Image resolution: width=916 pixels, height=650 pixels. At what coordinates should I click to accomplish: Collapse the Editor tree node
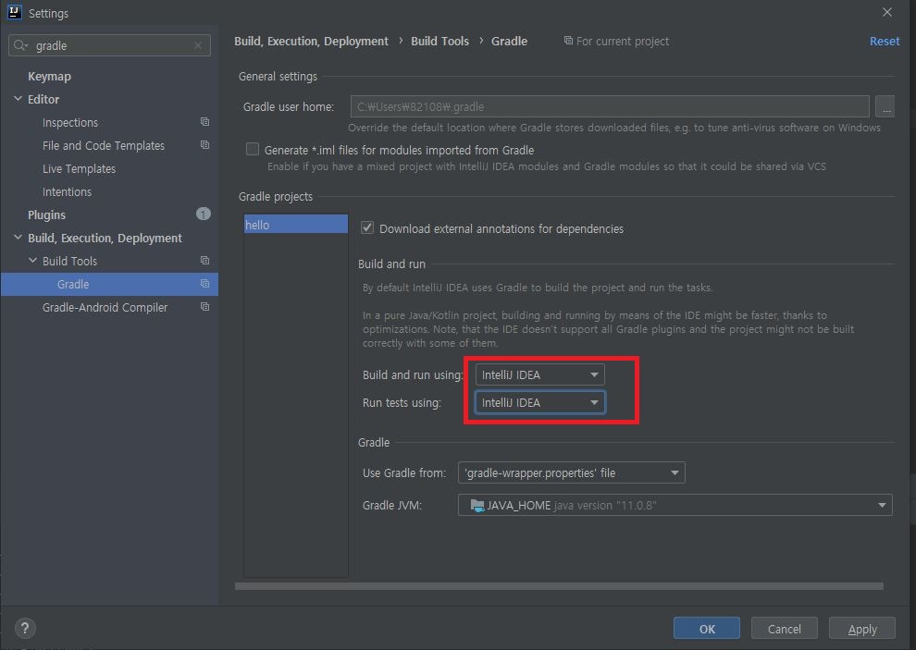(x=19, y=99)
